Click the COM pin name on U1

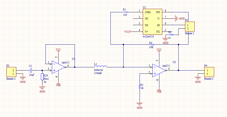click(x=148, y=12)
